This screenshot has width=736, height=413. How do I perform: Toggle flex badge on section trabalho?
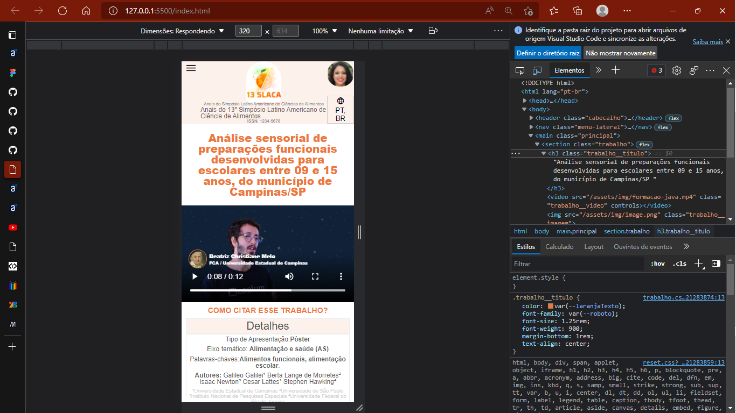click(644, 145)
